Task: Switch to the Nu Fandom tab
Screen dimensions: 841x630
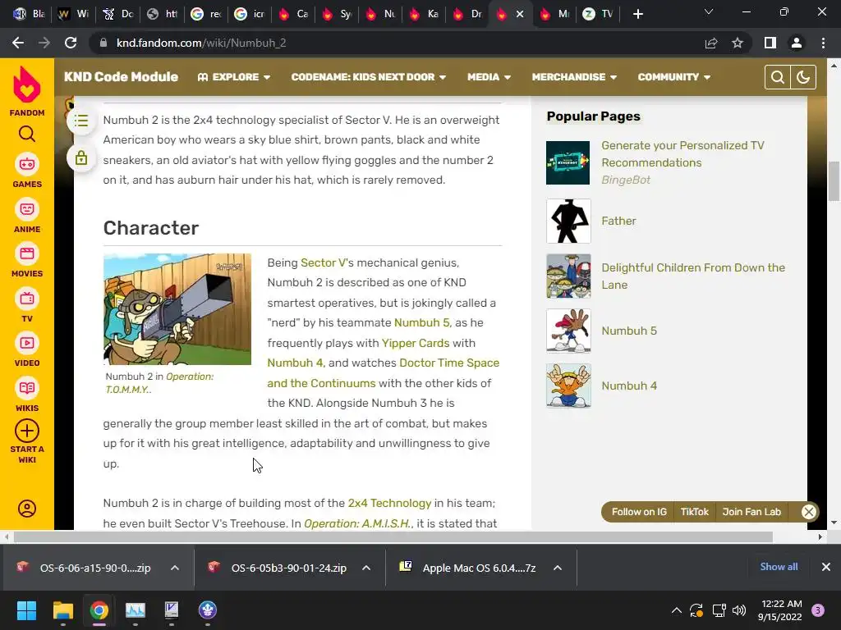Action: 380,14
